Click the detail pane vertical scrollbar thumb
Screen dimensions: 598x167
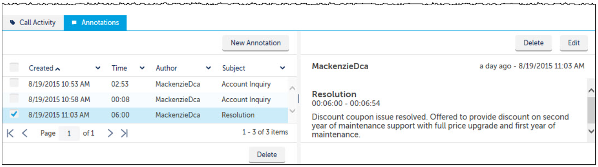[591, 110]
